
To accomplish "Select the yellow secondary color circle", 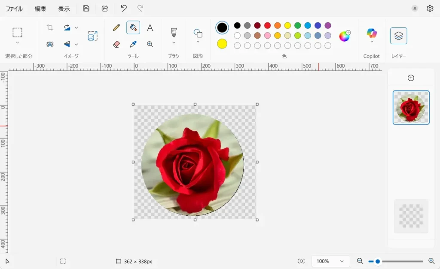I will [222, 44].
